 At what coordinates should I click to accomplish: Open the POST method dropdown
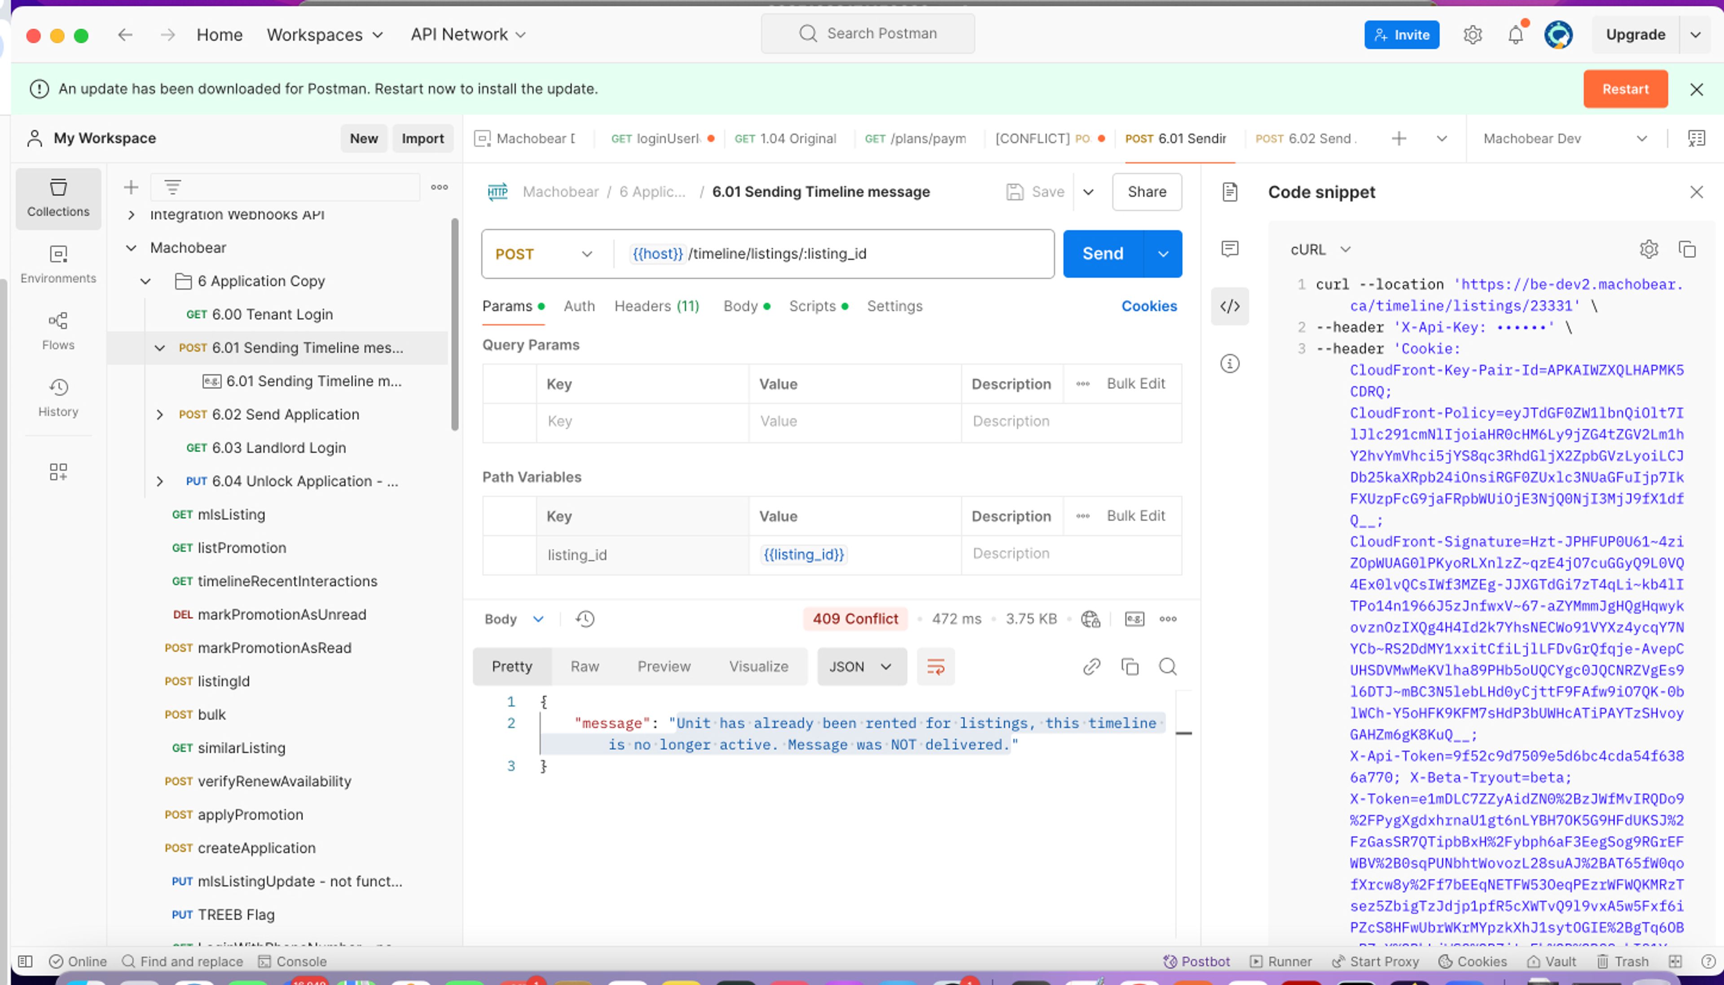click(x=544, y=254)
